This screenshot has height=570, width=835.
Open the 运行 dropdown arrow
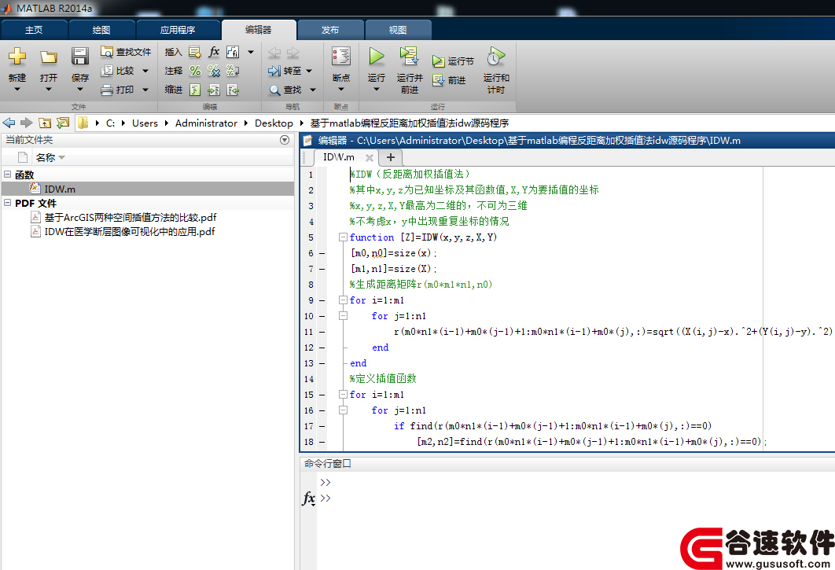[x=377, y=89]
